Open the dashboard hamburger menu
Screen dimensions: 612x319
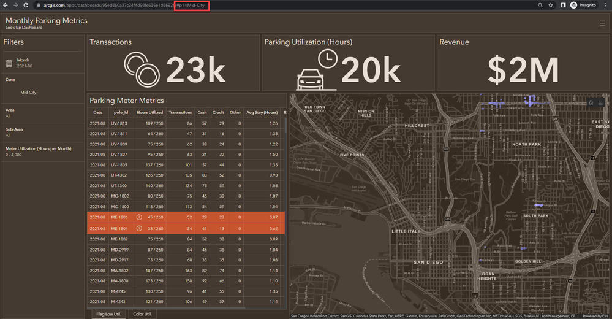tap(602, 23)
